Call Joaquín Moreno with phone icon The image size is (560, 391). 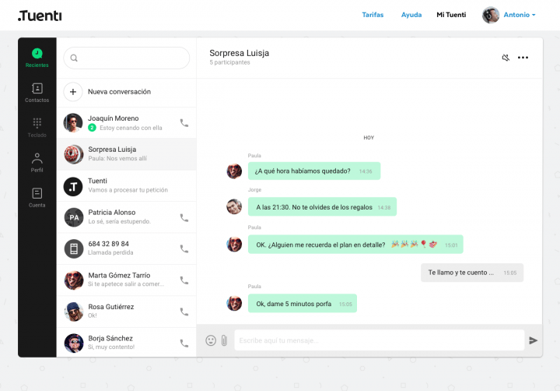[x=184, y=123]
